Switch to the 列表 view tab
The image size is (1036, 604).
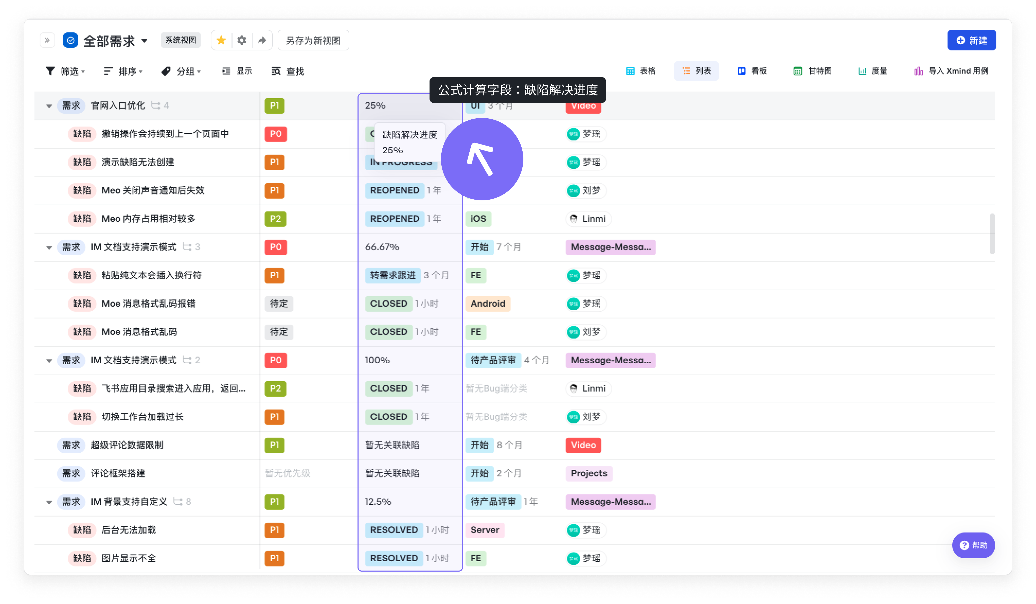pyautogui.click(x=696, y=71)
